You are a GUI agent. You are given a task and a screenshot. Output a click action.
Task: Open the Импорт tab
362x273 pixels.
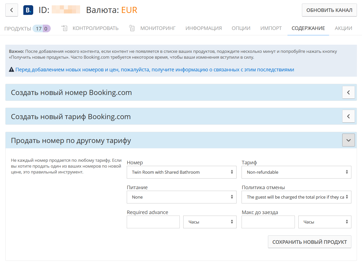point(271,28)
